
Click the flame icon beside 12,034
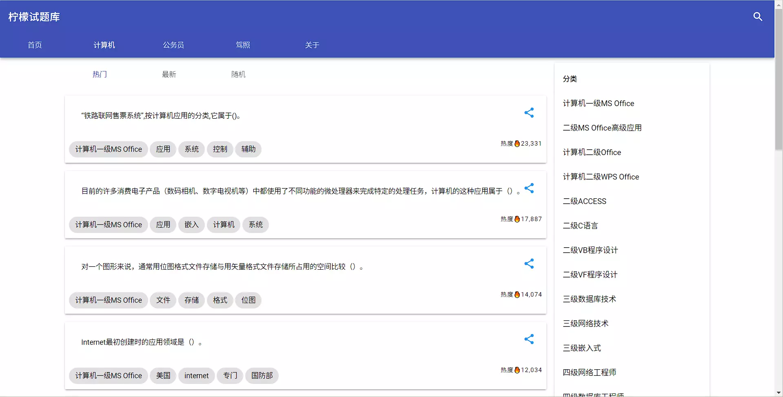pyautogui.click(x=517, y=370)
